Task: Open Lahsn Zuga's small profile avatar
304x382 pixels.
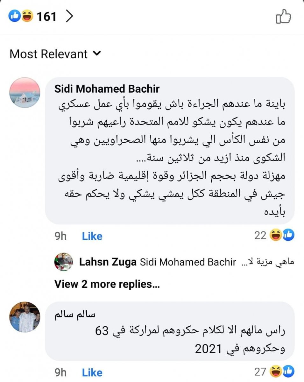Action: tap(63, 262)
